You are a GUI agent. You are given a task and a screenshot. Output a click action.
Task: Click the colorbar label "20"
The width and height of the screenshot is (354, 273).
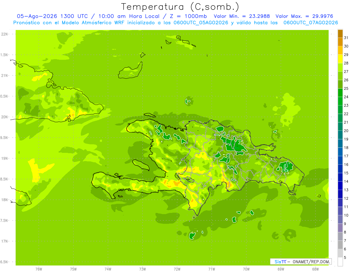[x=346, y=131]
